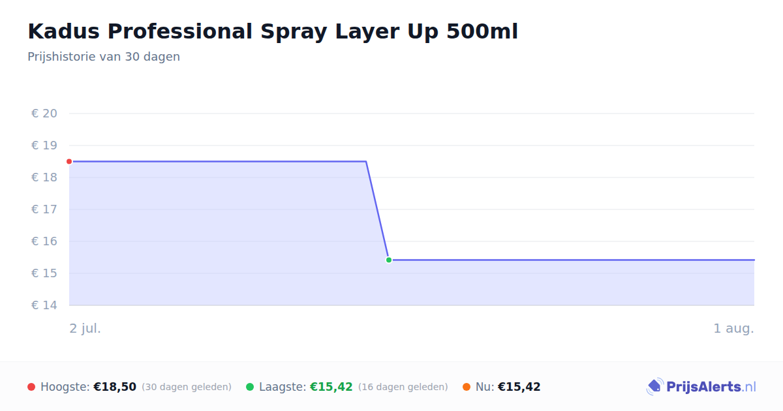Click the green lowest price marker on chart
This screenshot has width=783, height=411.
point(389,260)
